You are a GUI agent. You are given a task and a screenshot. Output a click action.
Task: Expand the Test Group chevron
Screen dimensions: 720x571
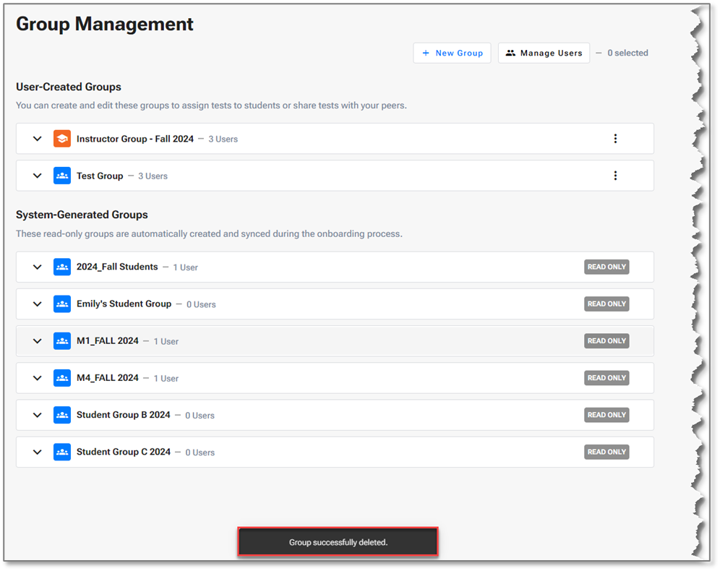(x=38, y=176)
